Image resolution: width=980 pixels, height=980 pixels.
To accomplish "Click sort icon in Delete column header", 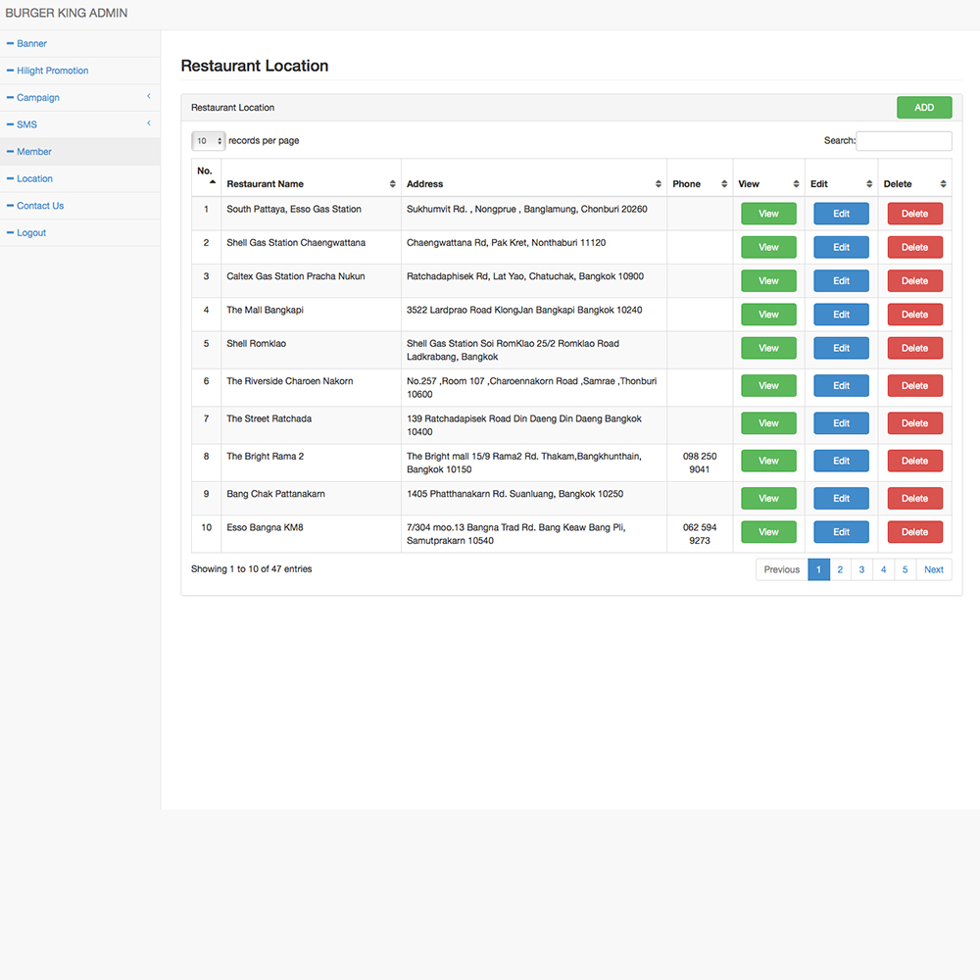I will click(x=943, y=184).
